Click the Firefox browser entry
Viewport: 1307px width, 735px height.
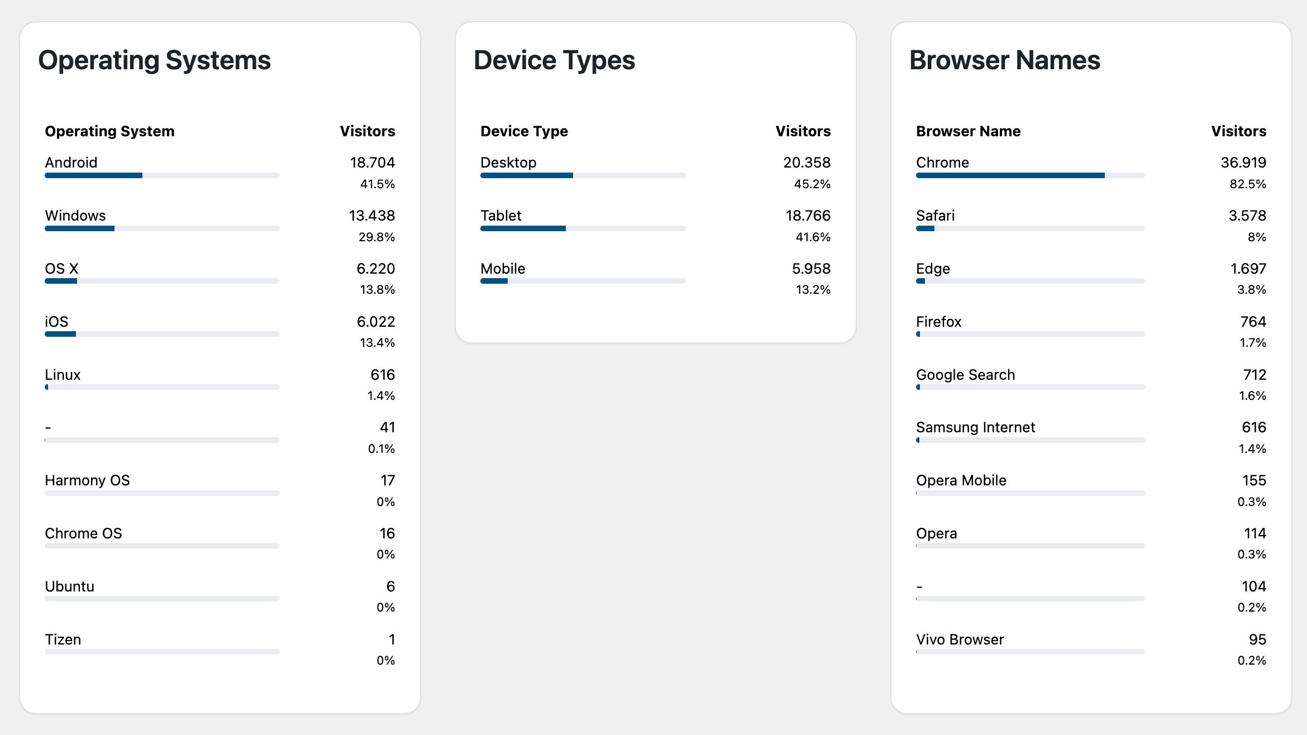[x=938, y=322]
